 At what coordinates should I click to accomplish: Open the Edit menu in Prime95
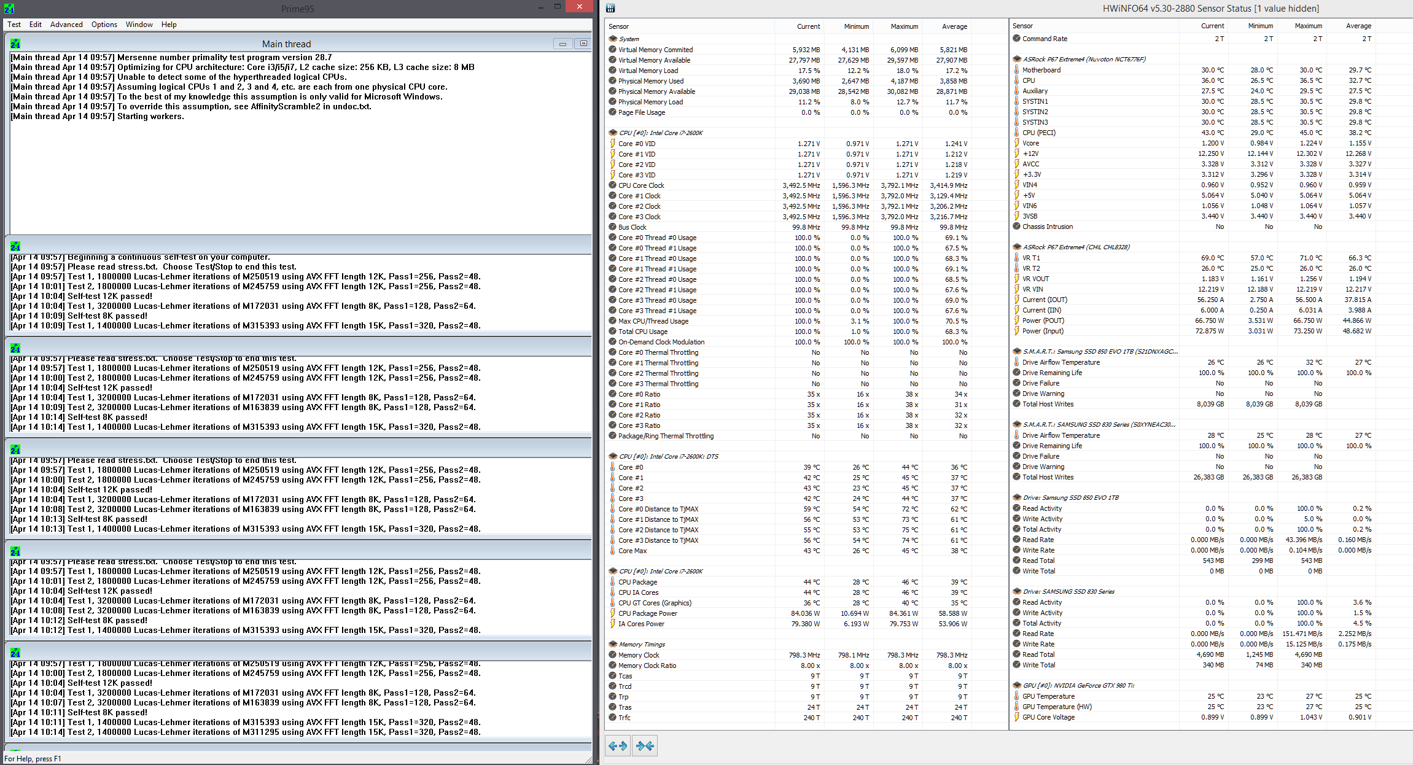click(x=36, y=25)
